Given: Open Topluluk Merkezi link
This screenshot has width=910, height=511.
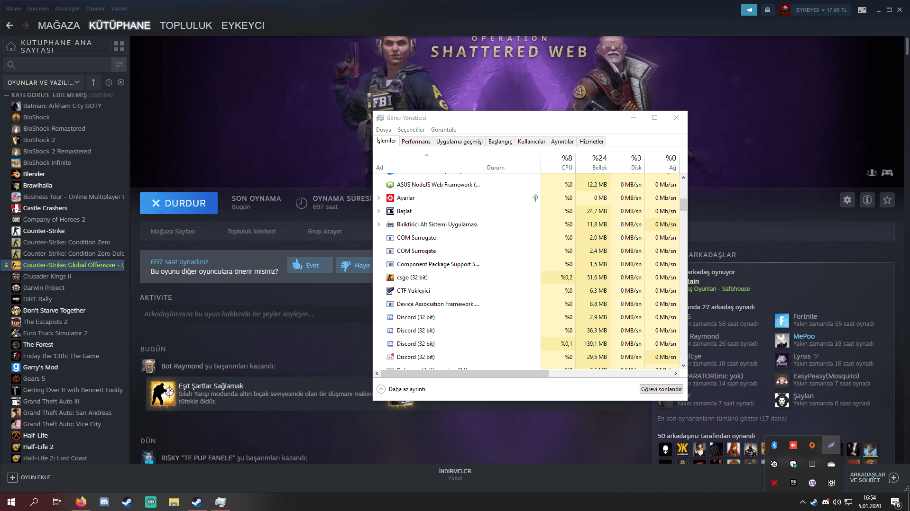Looking at the screenshot, I should pos(251,232).
